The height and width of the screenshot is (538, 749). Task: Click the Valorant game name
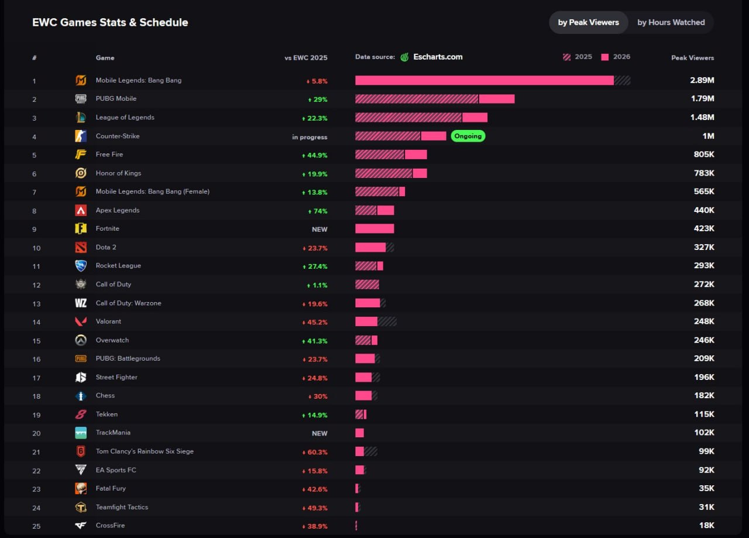coord(109,321)
